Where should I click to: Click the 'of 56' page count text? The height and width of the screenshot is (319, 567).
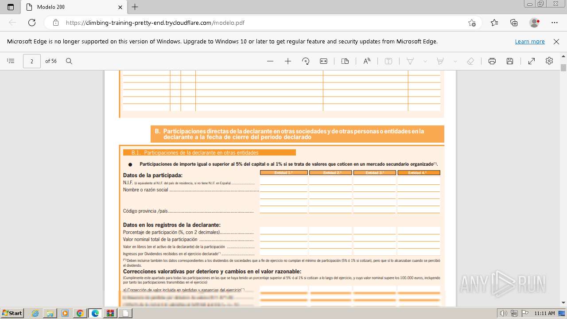[x=51, y=61]
